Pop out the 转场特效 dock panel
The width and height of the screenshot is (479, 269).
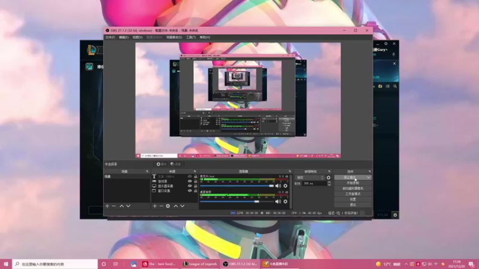click(329, 172)
